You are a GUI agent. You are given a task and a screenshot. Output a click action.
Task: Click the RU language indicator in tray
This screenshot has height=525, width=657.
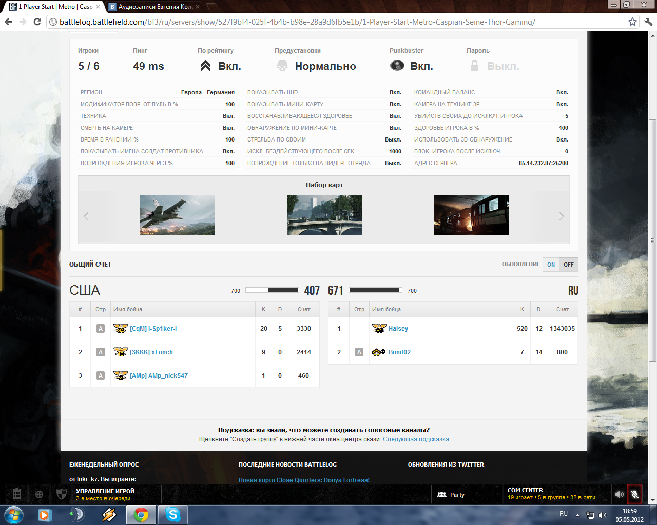coord(564,514)
